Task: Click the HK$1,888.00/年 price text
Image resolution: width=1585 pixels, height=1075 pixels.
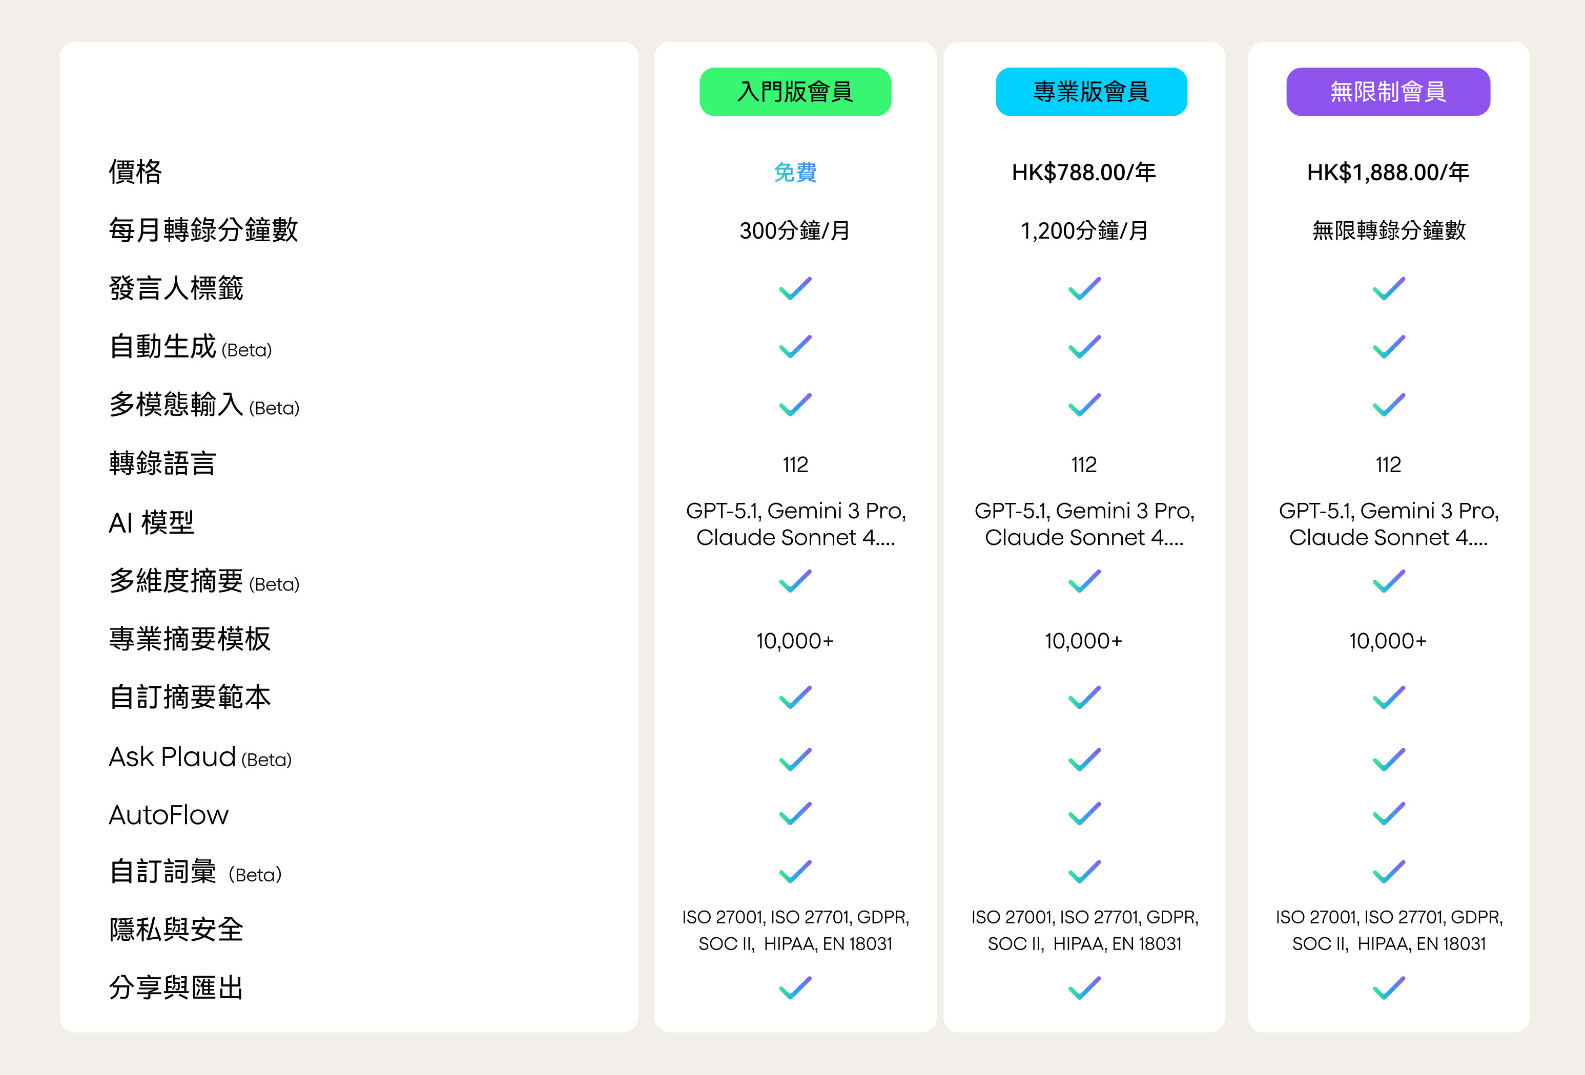Action: click(1388, 173)
